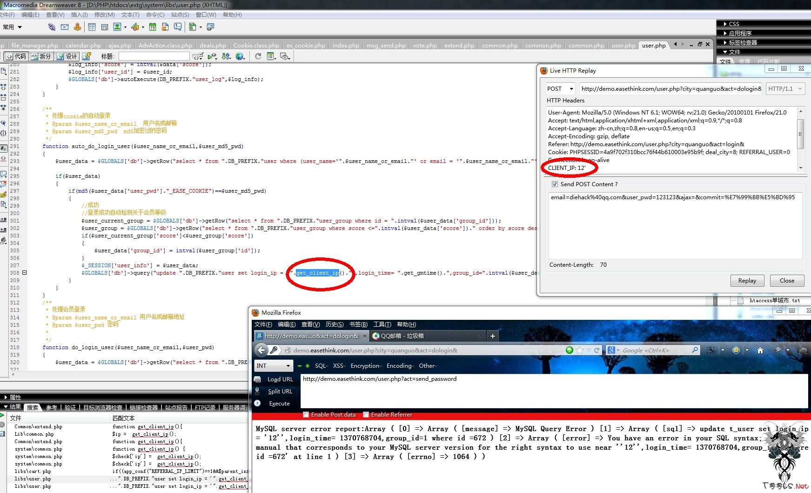Image resolution: width=811 pixels, height=493 pixels.
Task: Click the Validate Markup icon
Action: 197,56
